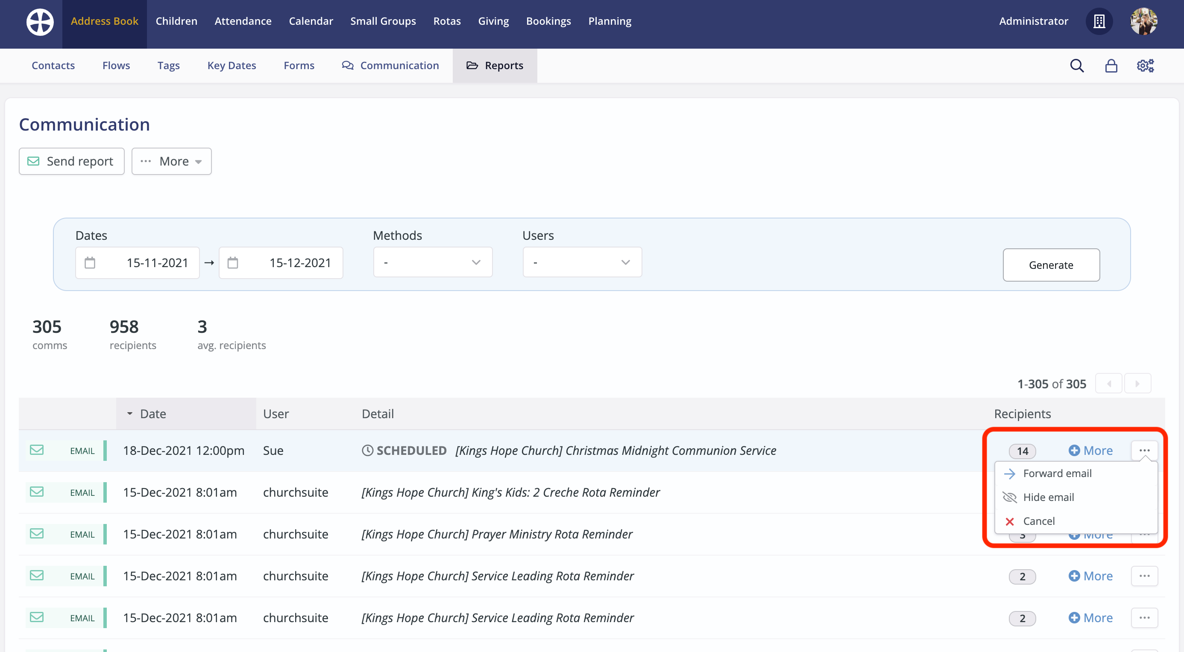Click the ChurchSuite logo
This screenshot has width=1184, height=652.
click(x=40, y=22)
